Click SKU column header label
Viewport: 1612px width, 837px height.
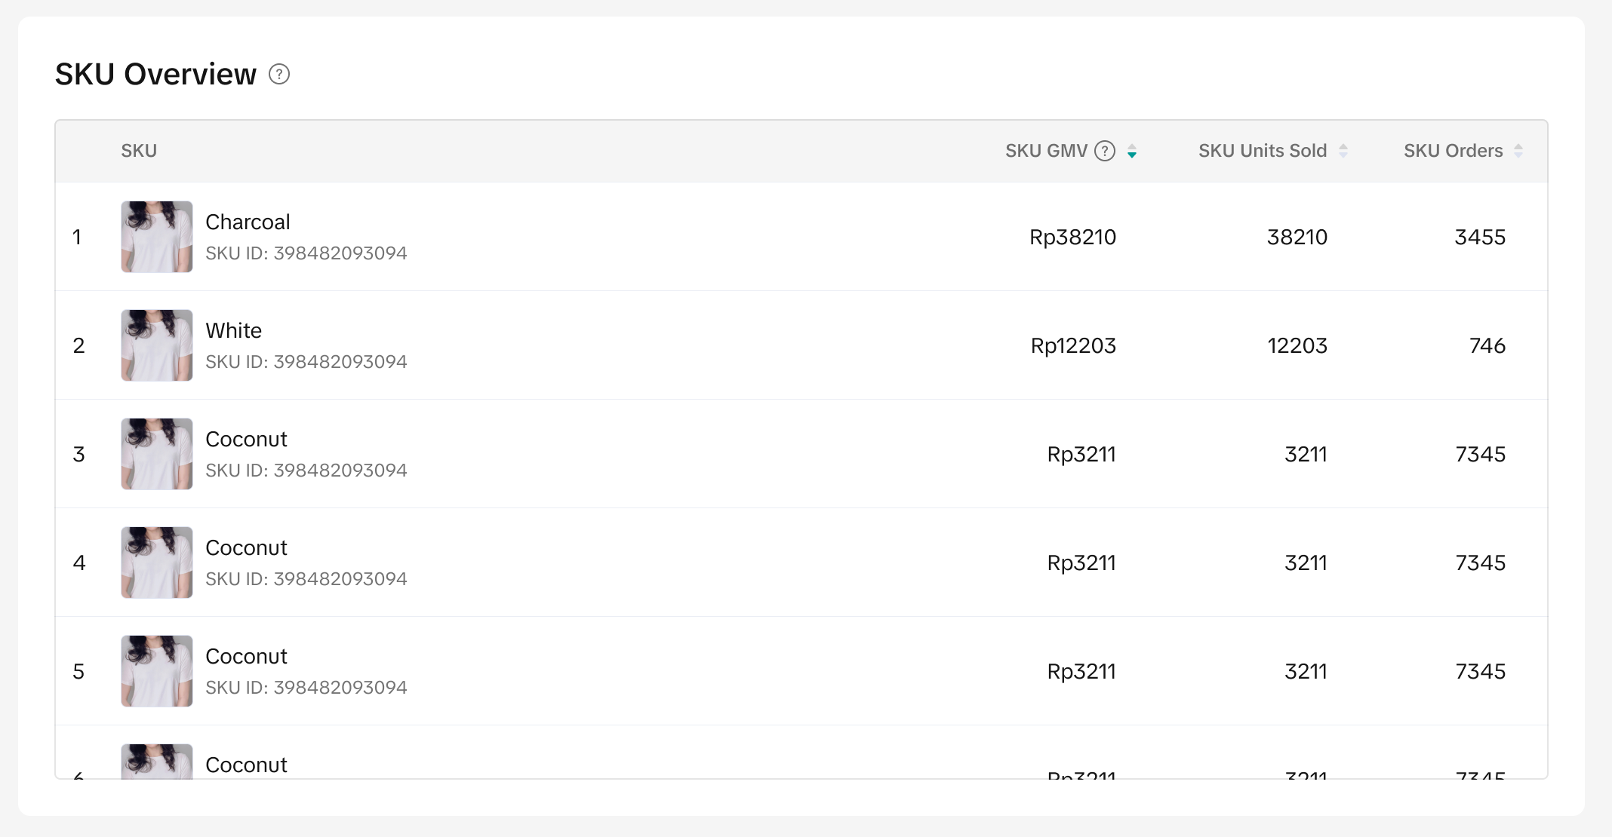[139, 151]
